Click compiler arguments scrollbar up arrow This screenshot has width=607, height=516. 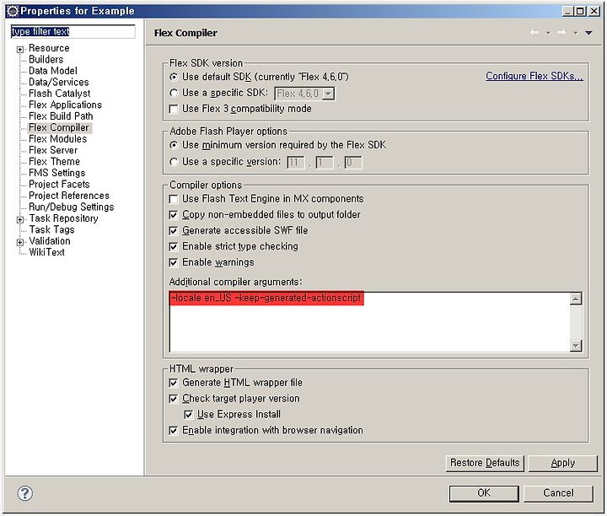(x=576, y=298)
